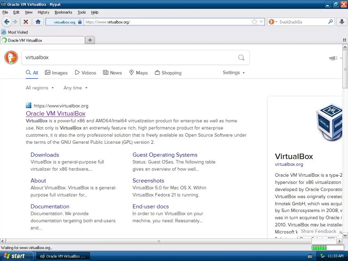
Task: Open the Edit menu
Action: (16, 12)
